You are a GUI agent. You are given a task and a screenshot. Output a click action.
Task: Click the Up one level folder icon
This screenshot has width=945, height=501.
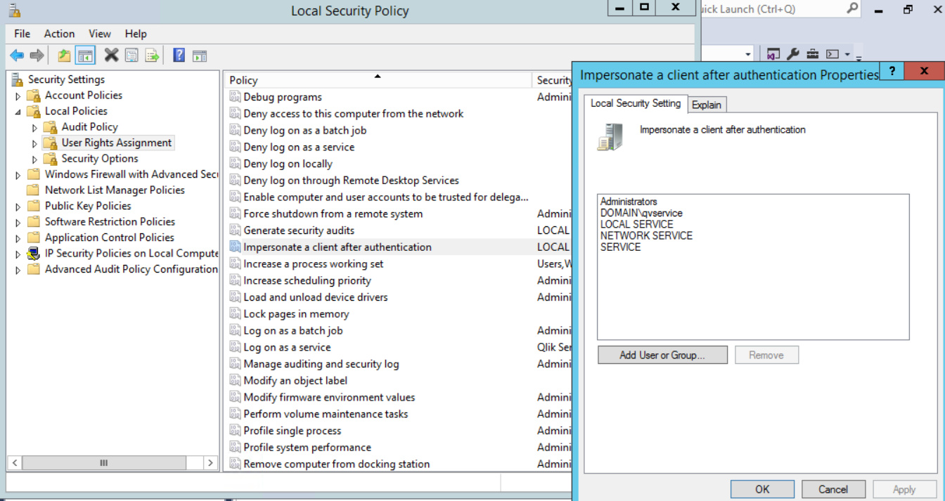point(64,56)
